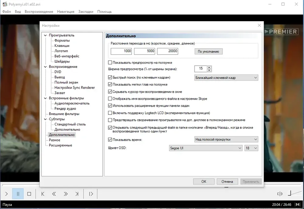Open the nearest keyframe dropdown

coord(226,78)
